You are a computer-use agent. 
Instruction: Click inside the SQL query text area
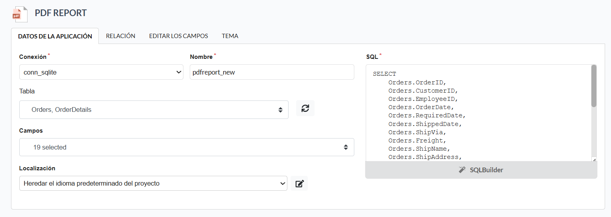478,113
